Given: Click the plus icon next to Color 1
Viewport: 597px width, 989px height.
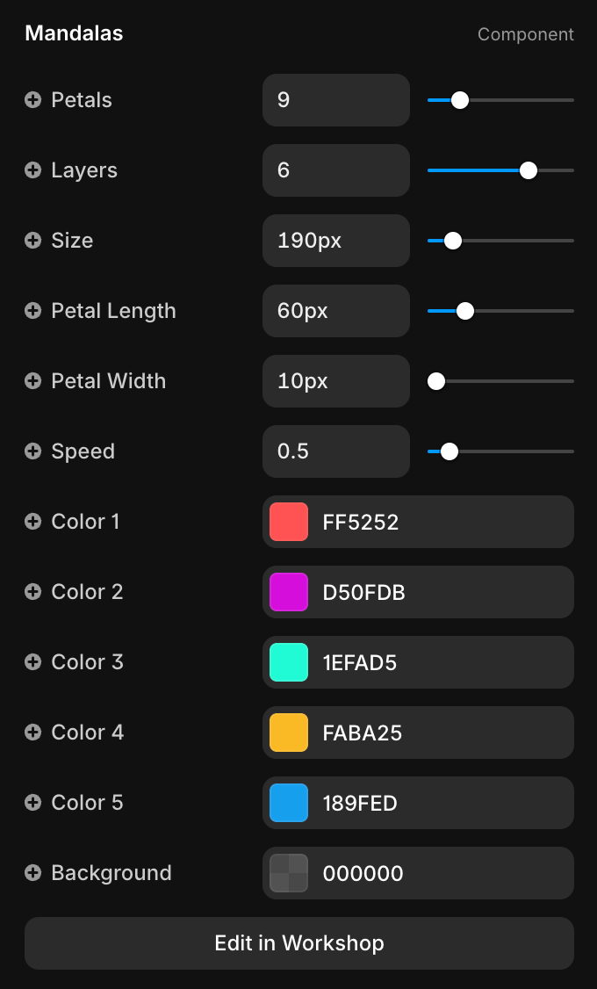Looking at the screenshot, I should click(x=32, y=522).
